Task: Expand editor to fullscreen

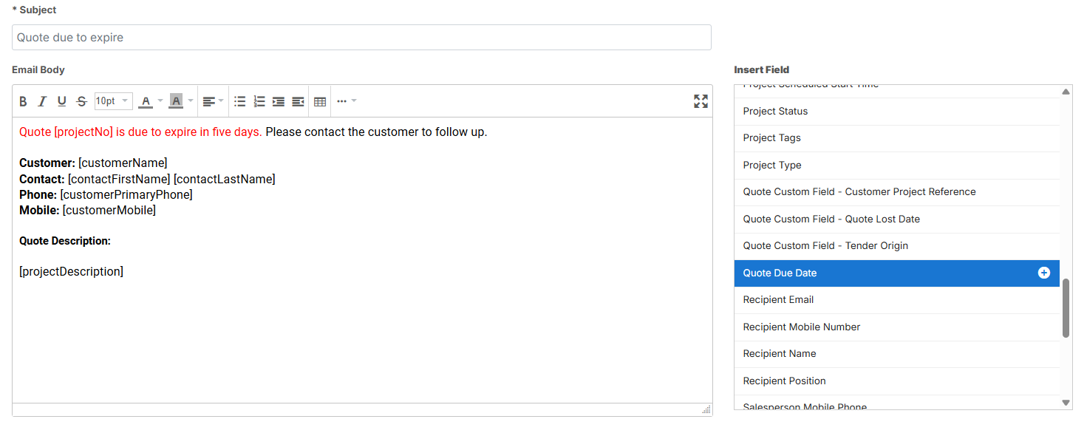Action: 701,101
